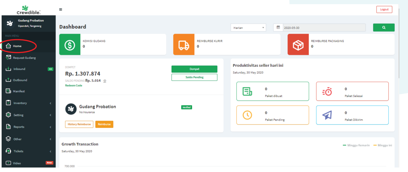This screenshot has width=408, height=172.
Task: Click the Paket Dikirim paper plane icon
Action: pyautogui.click(x=327, y=115)
